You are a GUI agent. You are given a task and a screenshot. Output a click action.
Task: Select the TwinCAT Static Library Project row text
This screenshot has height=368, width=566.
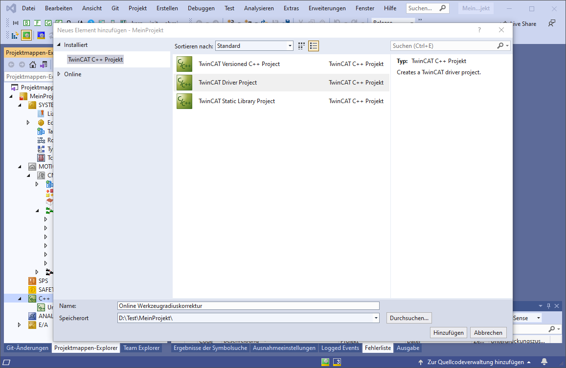(237, 101)
